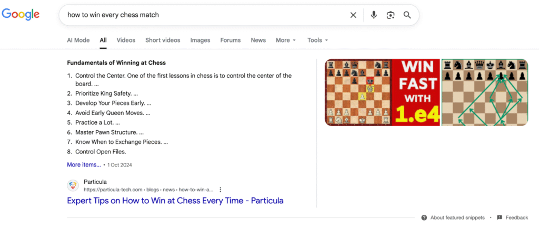Screen dimensions: 539x229
Task: Open AI Mode tab
Action: [78, 40]
